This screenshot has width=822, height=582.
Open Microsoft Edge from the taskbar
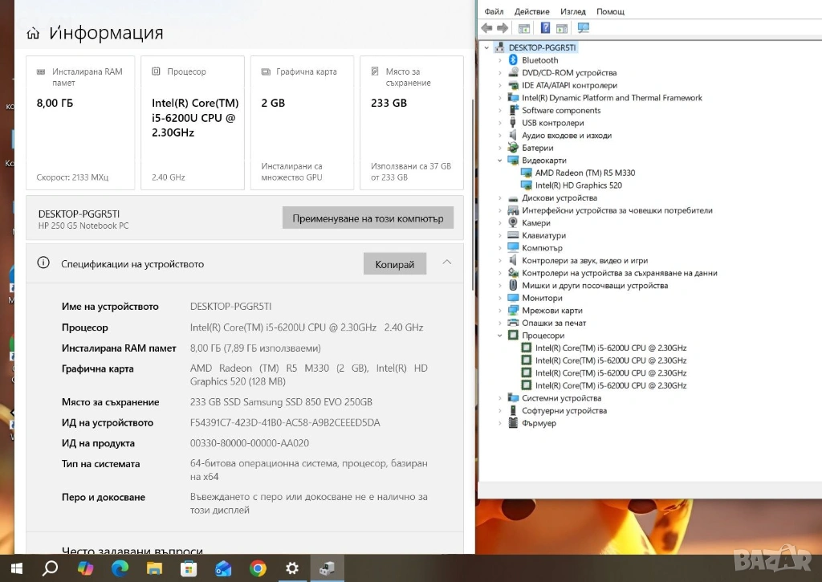(x=120, y=568)
